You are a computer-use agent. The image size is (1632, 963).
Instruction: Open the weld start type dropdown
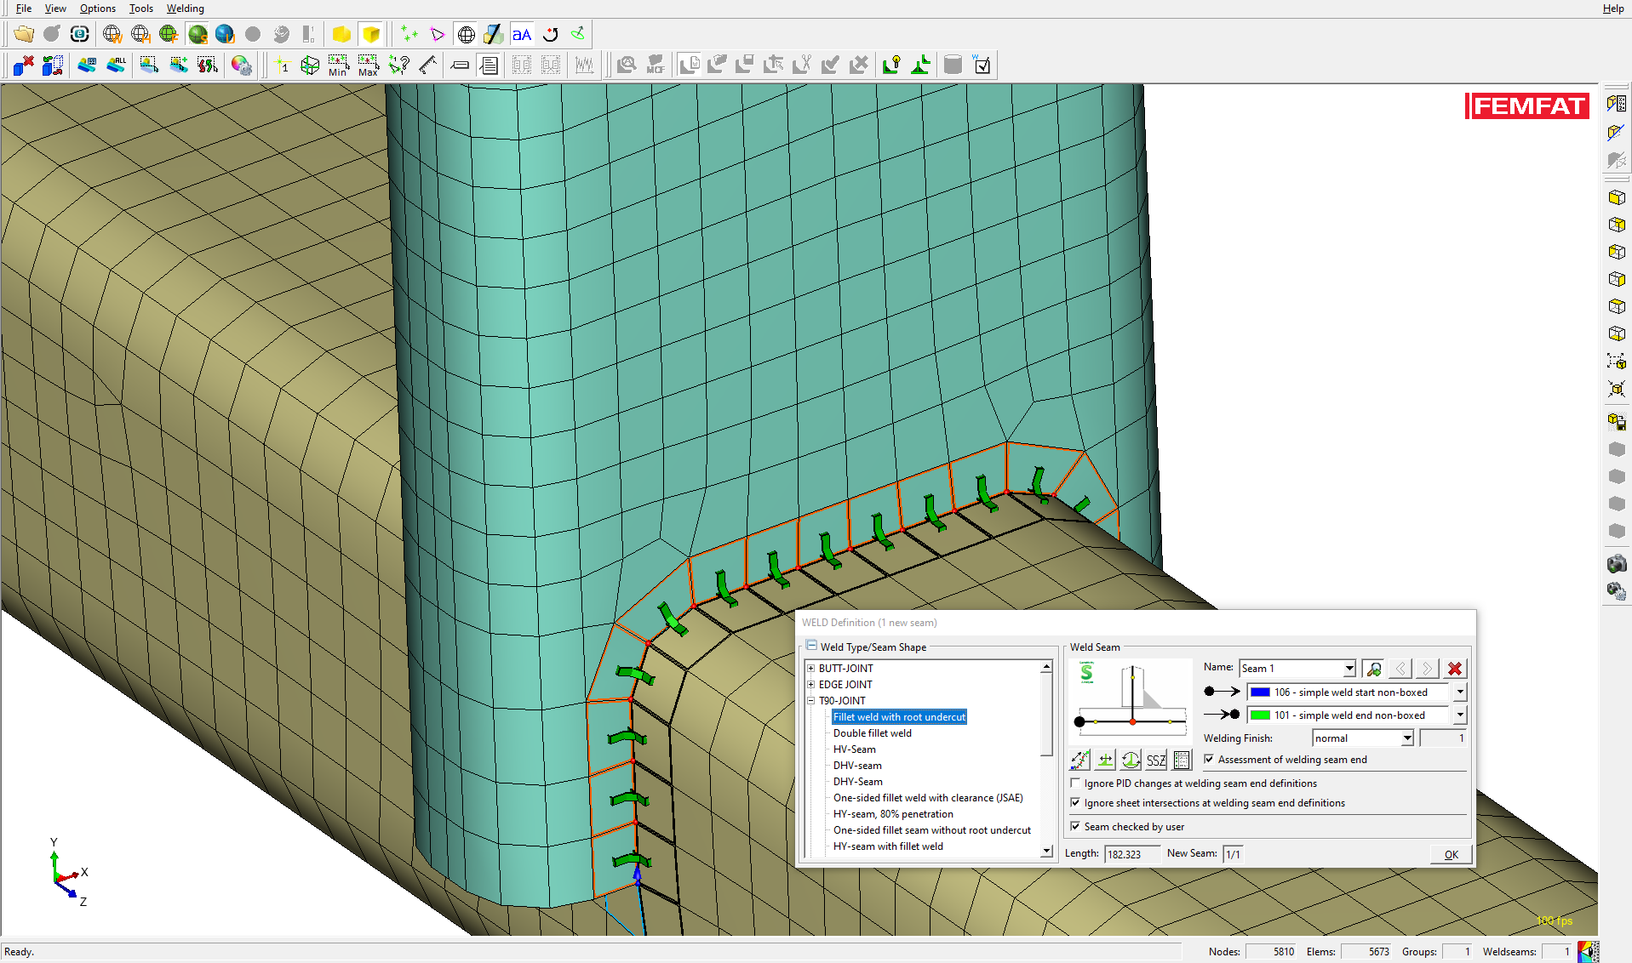coord(1459,692)
